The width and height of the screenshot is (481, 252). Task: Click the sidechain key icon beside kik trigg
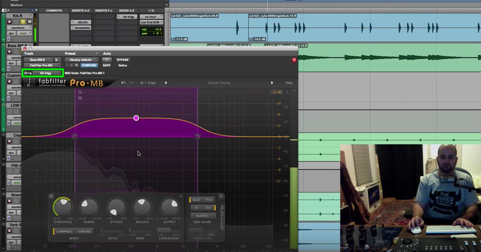[28, 73]
